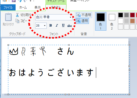Select Transparent background (透明)
137x98 pixels.
coord(82,21)
